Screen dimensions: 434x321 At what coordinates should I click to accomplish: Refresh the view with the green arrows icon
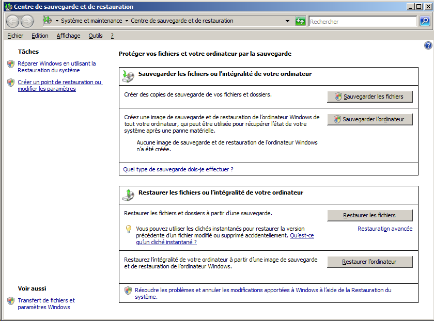[x=300, y=21]
